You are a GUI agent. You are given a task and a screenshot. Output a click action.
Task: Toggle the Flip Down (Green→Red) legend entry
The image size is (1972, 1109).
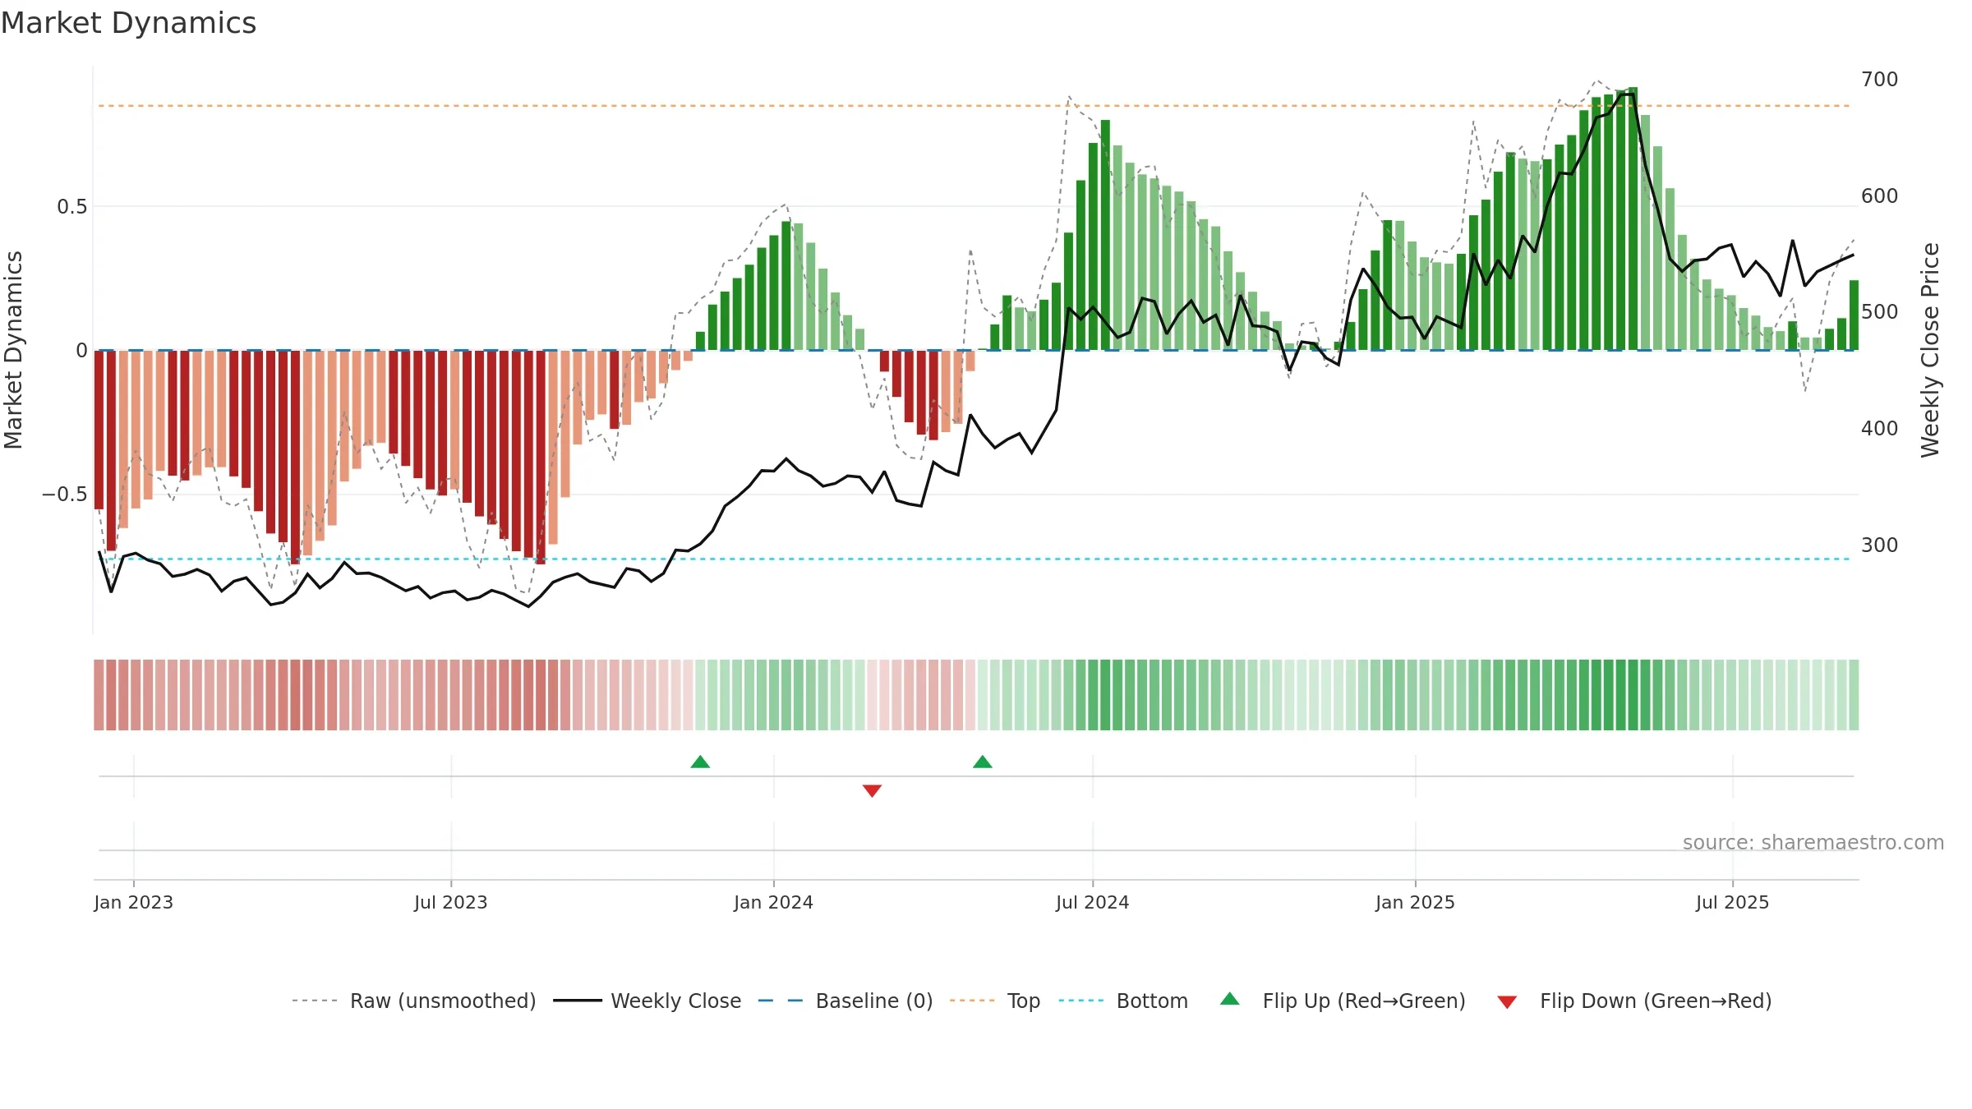[1634, 1001]
